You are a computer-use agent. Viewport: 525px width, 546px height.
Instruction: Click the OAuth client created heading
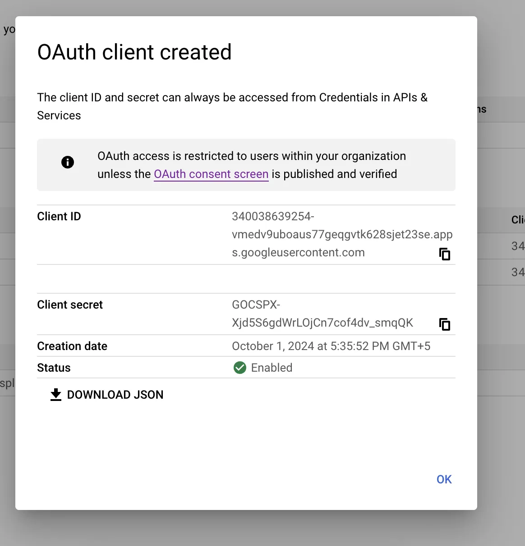[x=134, y=52]
